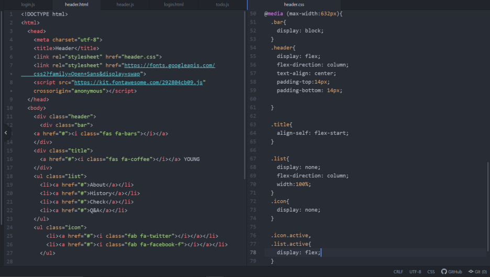
Task: Click the History list item line
Action: pos(90,193)
